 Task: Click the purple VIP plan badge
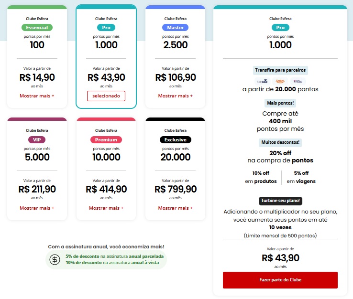pyautogui.click(x=37, y=139)
